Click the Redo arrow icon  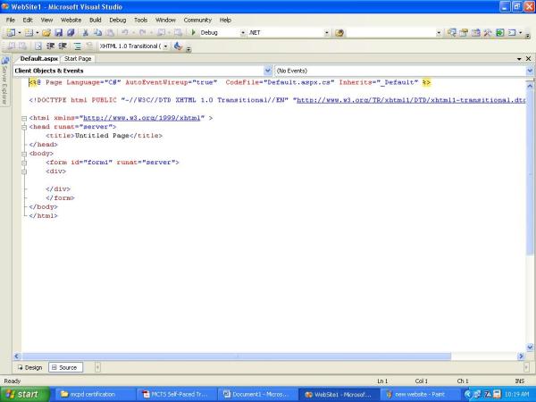pos(143,33)
